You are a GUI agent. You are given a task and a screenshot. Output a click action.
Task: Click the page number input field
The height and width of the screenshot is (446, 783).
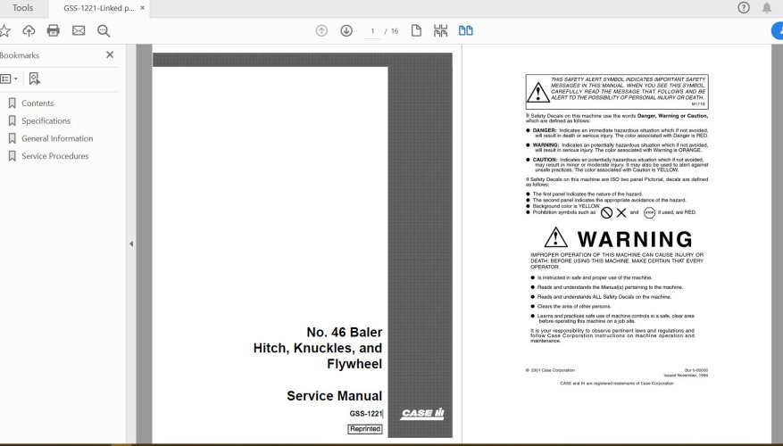pyautogui.click(x=373, y=31)
